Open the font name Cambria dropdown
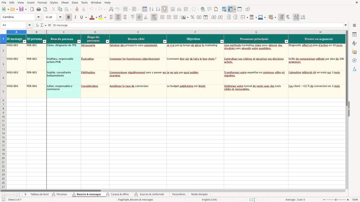This screenshot has width=360, height=202. pyautogui.click(x=38, y=17)
